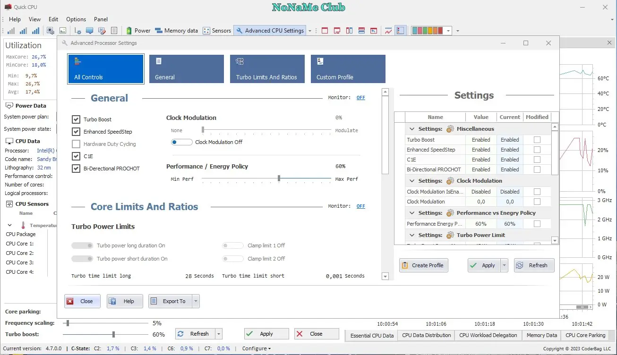The height and width of the screenshot is (355, 617).
Task: Switch to Turbo Limits And Ratios tab
Action: [x=267, y=69]
